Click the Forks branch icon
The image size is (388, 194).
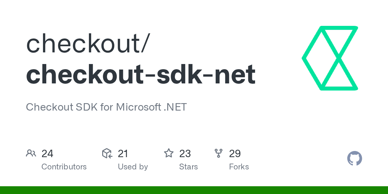pos(219,153)
